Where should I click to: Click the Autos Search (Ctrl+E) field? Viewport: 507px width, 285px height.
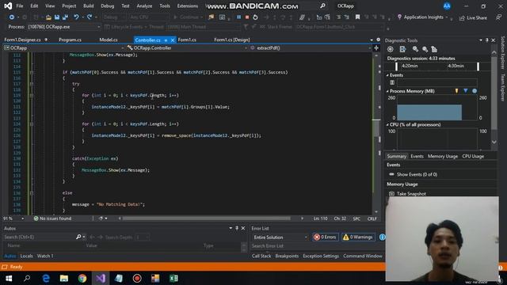(x=39, y=237)
